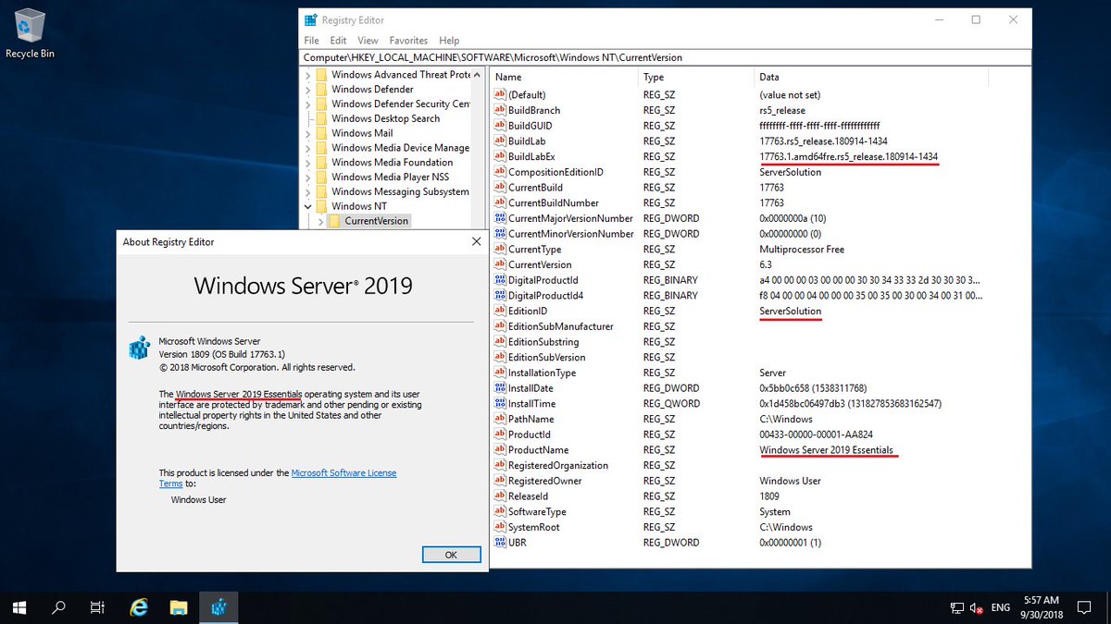Open taskbar Search magnifier icon

[x=58, y=607]
